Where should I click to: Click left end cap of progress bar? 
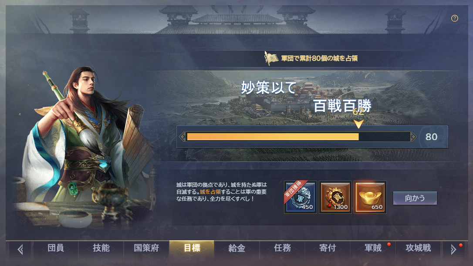click(x=182, y=137)
